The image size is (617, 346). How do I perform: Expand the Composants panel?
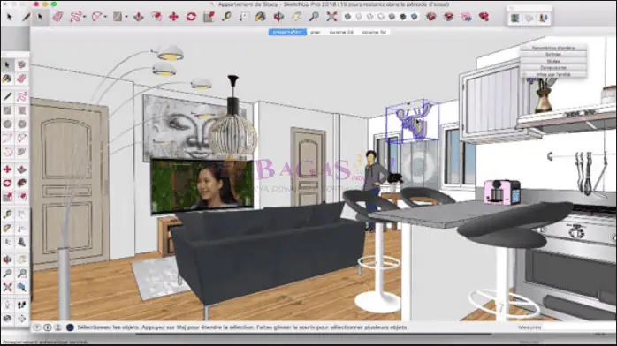tap(553, 68)
